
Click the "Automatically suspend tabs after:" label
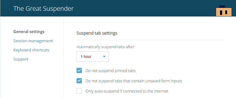pos(106,47)
